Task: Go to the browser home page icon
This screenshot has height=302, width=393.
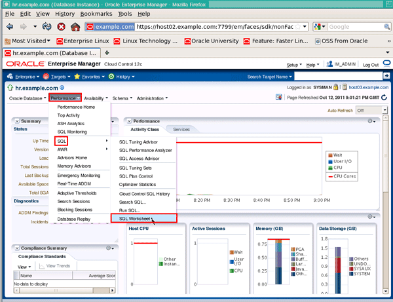Action: tap(76, 27)
